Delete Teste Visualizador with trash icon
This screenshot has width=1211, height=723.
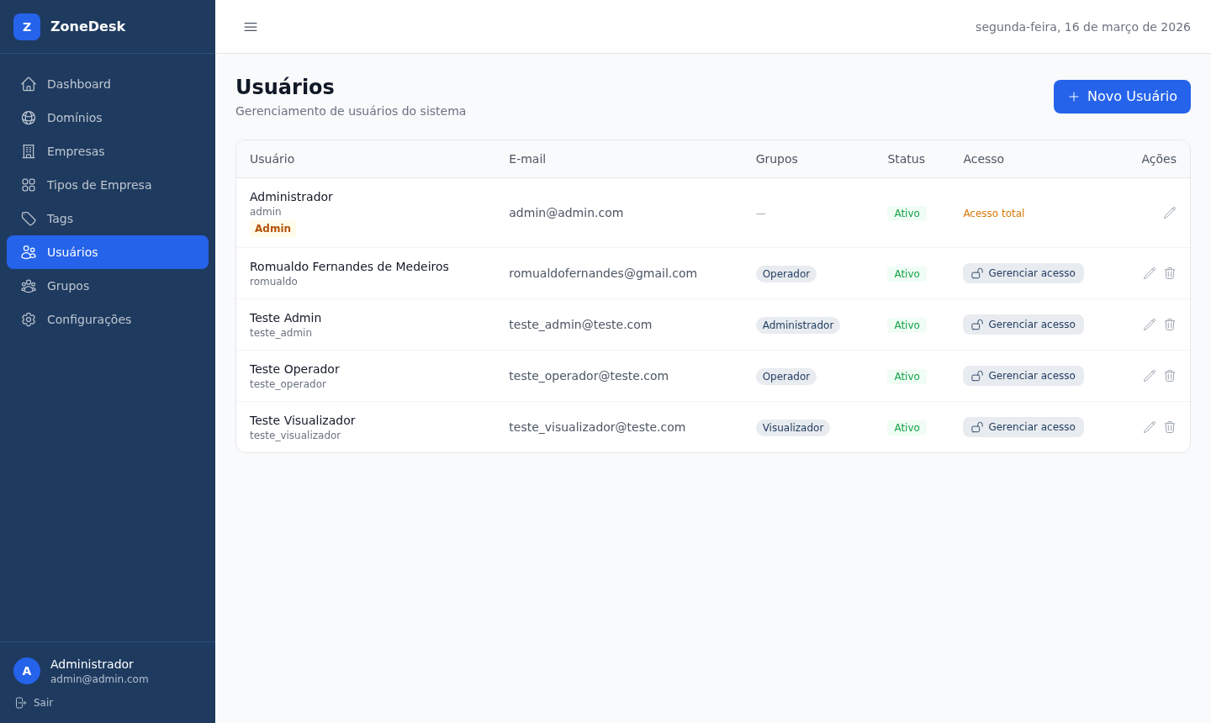click(x=1170, y=427)
